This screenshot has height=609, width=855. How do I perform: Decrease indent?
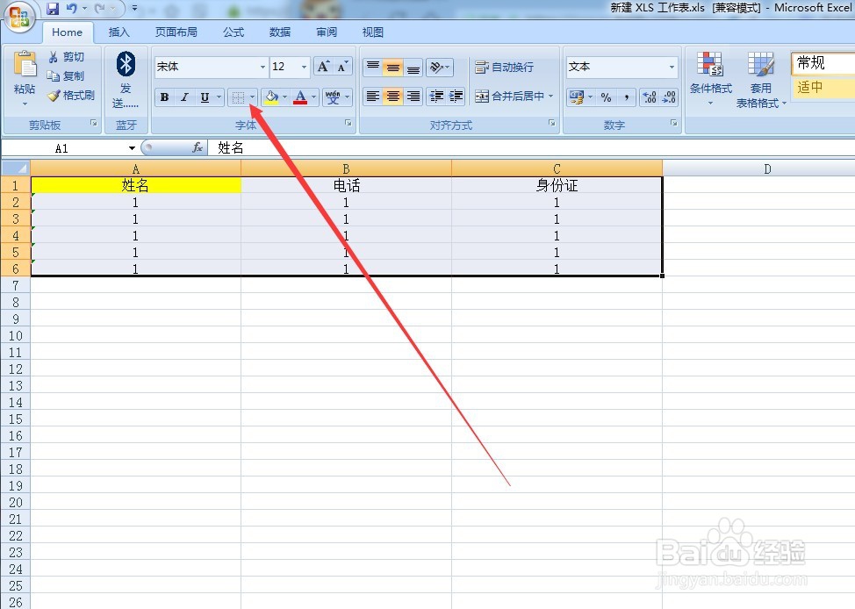tap(436, 97)
